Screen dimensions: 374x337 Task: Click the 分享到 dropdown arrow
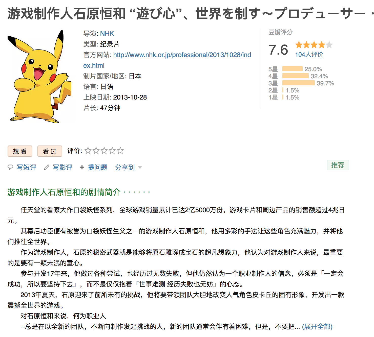click(140, 167)
